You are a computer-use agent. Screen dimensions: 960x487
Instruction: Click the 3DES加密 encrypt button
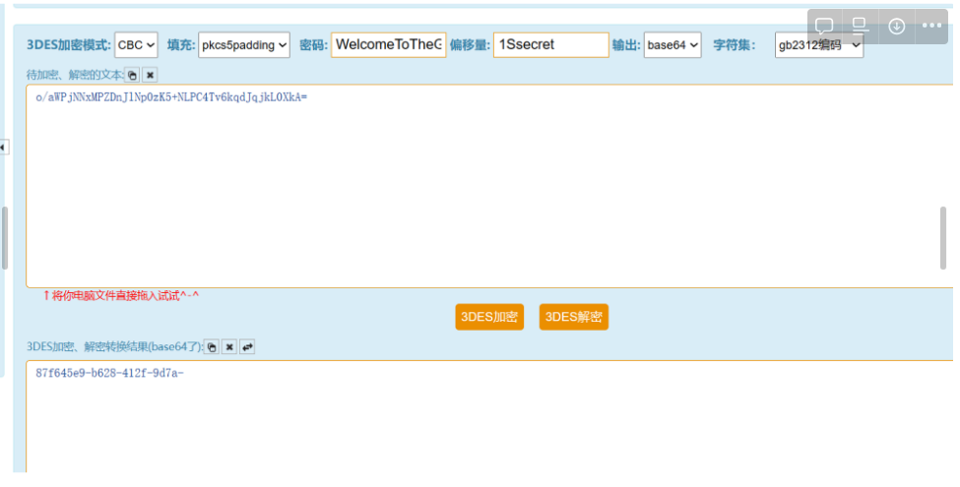pos(489,317)
